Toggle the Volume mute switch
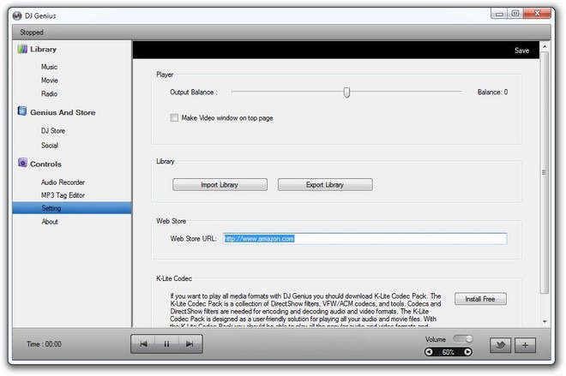 [x=463, y=339]
